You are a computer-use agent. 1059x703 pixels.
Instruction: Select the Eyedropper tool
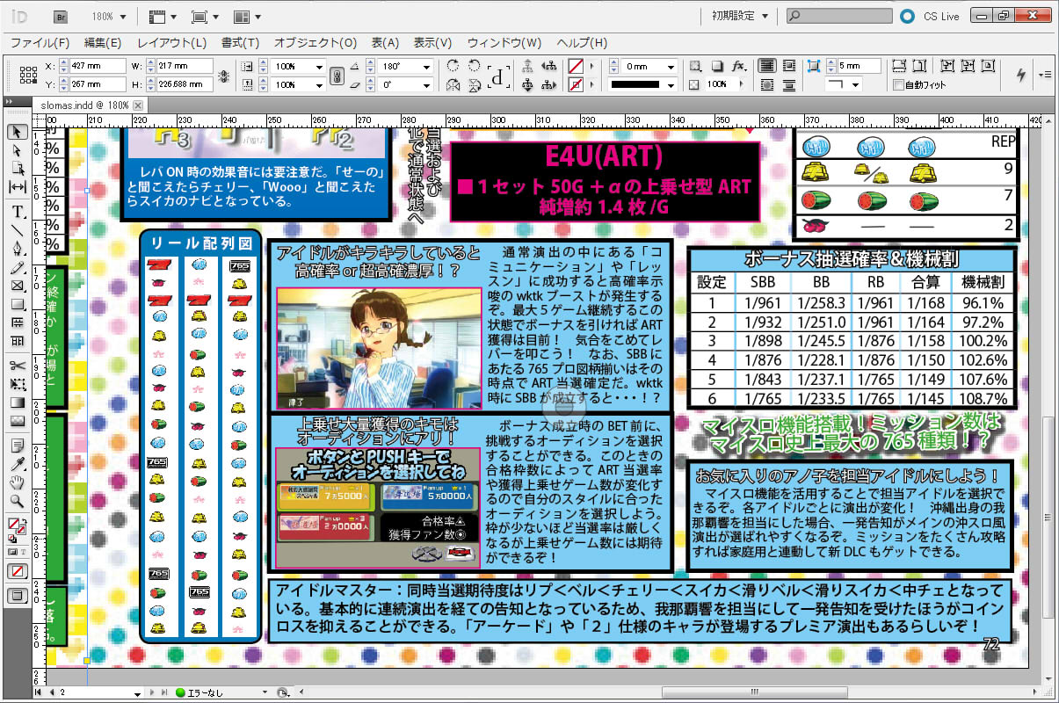[17, 464]
